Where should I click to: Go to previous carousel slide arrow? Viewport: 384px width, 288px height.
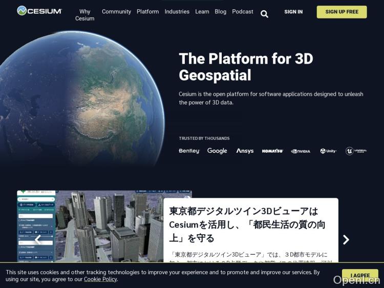click(x=38, y=240)
